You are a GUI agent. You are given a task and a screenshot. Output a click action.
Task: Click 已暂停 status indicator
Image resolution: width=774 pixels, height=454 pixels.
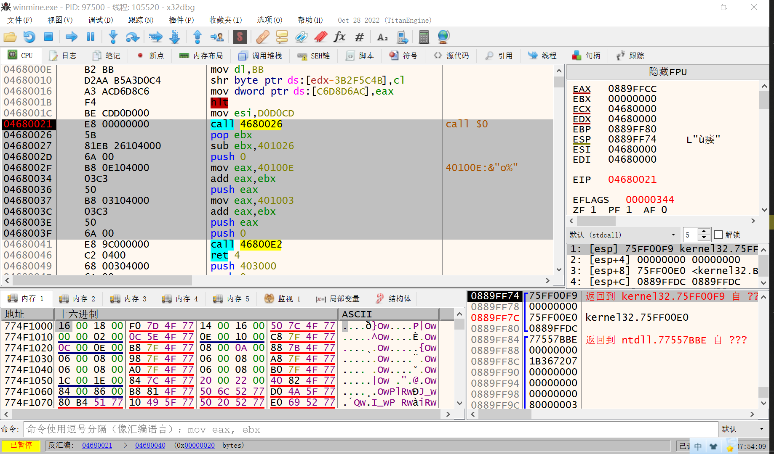click(21, 445)
